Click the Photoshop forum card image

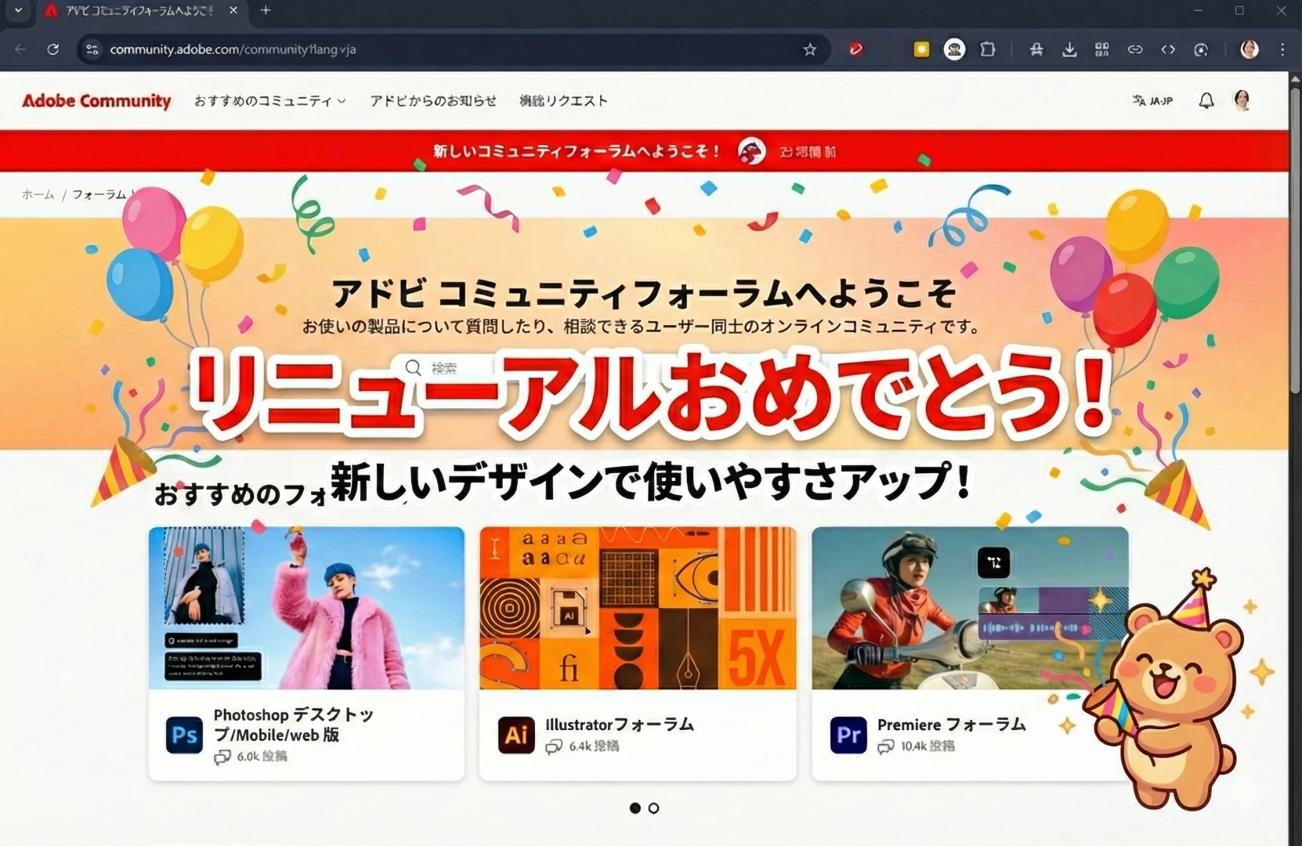(306, 608)
